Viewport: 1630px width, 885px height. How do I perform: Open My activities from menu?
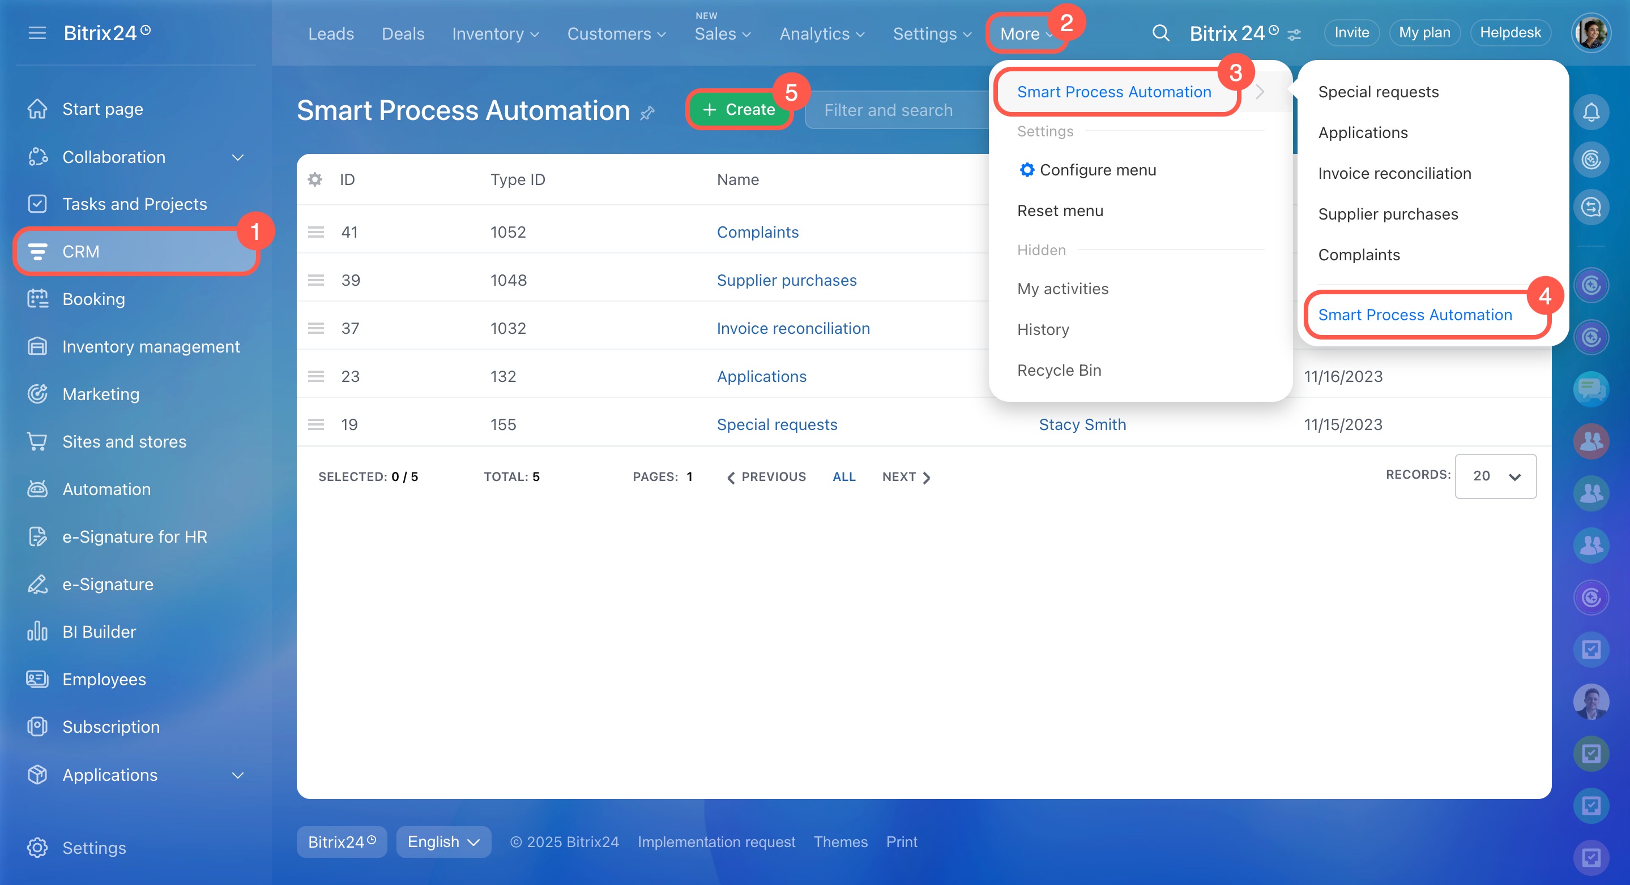[1063, 289]
